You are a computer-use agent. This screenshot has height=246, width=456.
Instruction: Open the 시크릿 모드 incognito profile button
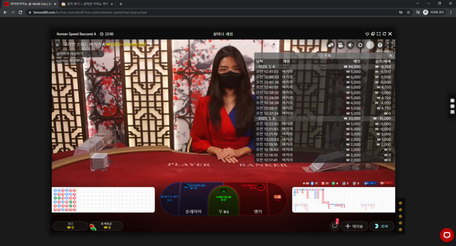[x=434, y=13]
